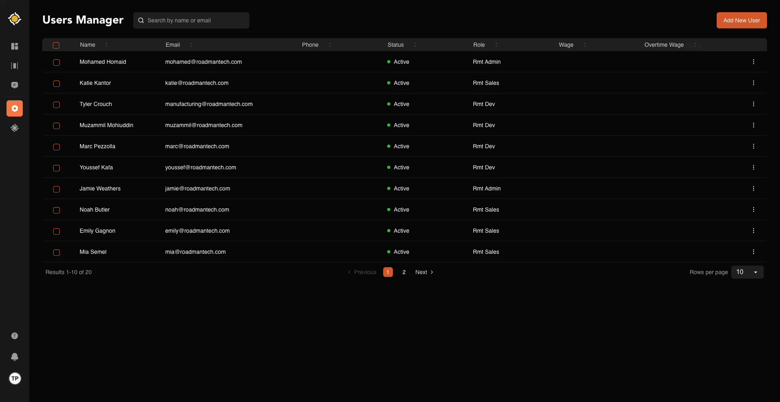The height and width of the screenshot is (402, 780).
Task: Tick the select-all checkbox in header
Action: (56, 45)
